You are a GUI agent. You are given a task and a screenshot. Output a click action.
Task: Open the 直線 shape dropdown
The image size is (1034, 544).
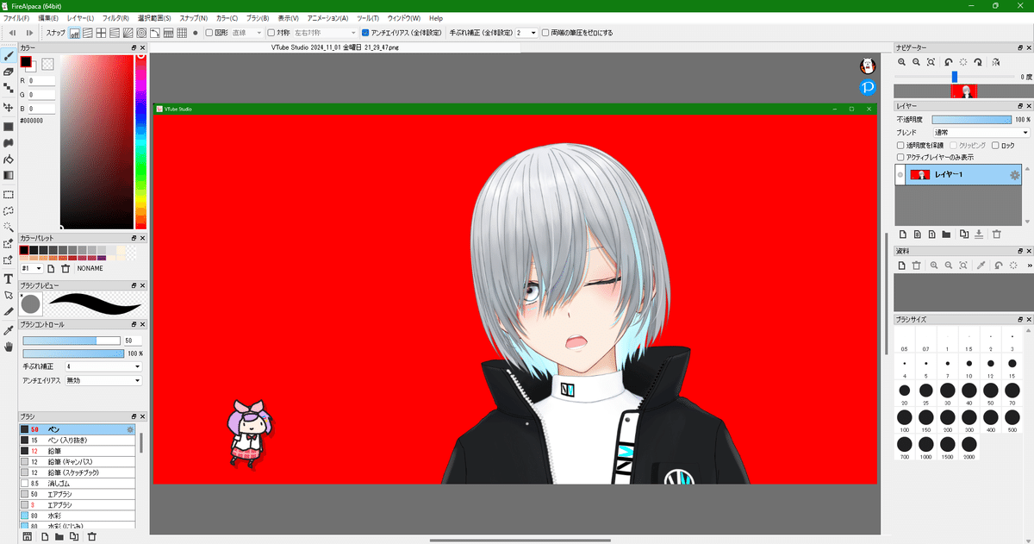pos(246,33)
